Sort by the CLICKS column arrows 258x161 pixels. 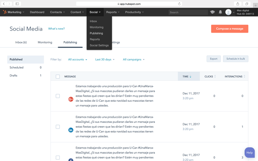(x=215, y=76)
